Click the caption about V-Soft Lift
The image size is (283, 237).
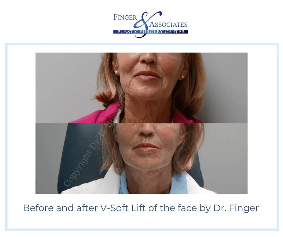pos(141,208)
